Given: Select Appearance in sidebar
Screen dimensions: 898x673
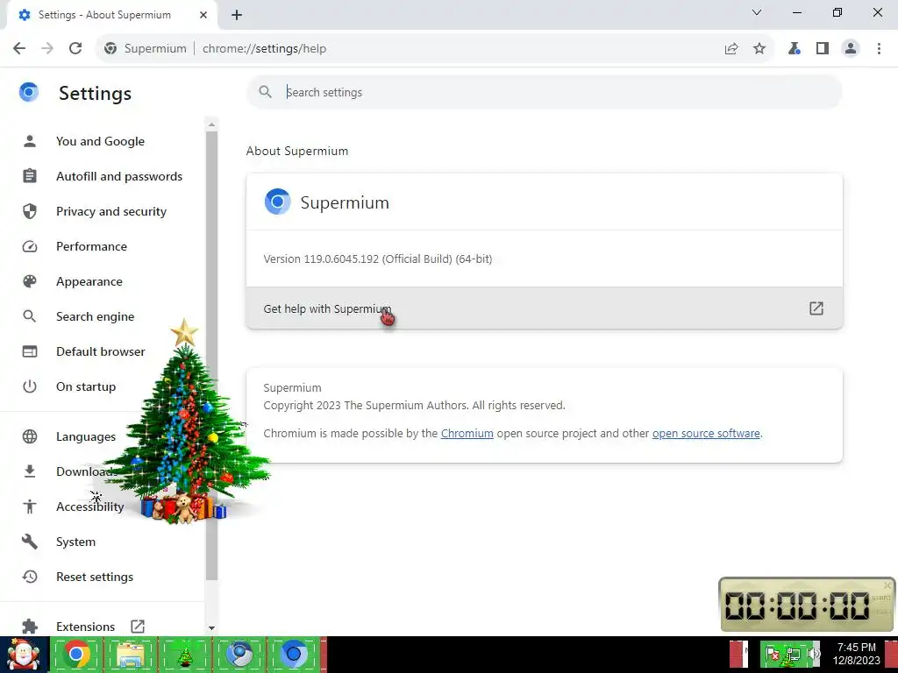Looking at the screenshot, I should tap(89, 281).
